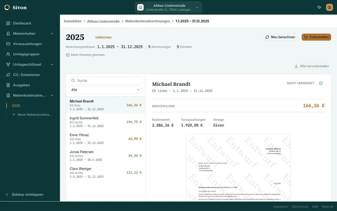Expand the Umlageschlüssel submenu chevron
Viewport: 337px width, 211px height.
[x=52, y=64]
